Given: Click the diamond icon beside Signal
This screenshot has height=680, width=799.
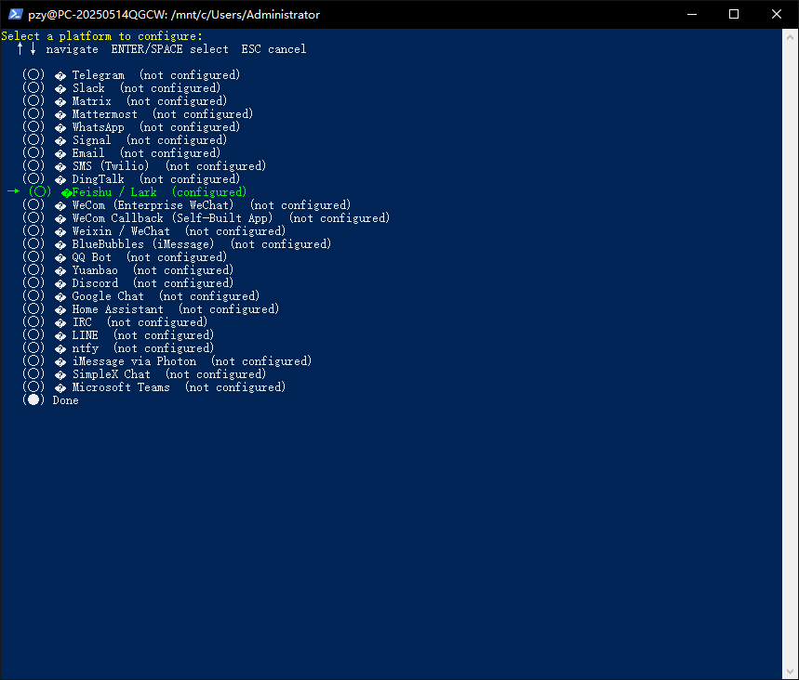Looking at the screenshot, I should [x=60, y=141].
